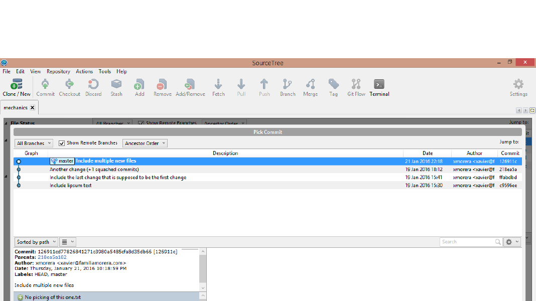Open the Terminal from the toolbar
The image size is (536, 301).
pos(379,84)
